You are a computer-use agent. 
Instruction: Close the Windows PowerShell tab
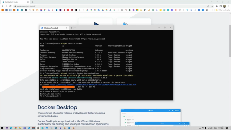[66, 28]
